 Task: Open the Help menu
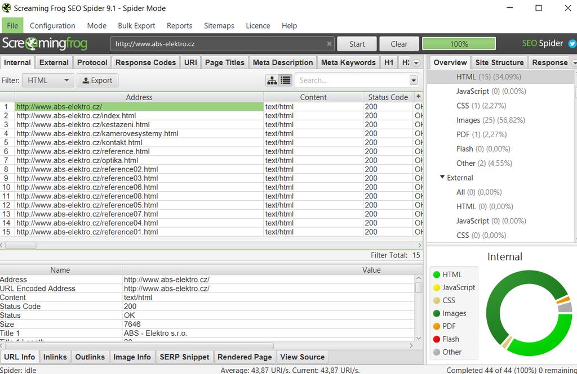(289, 26)
